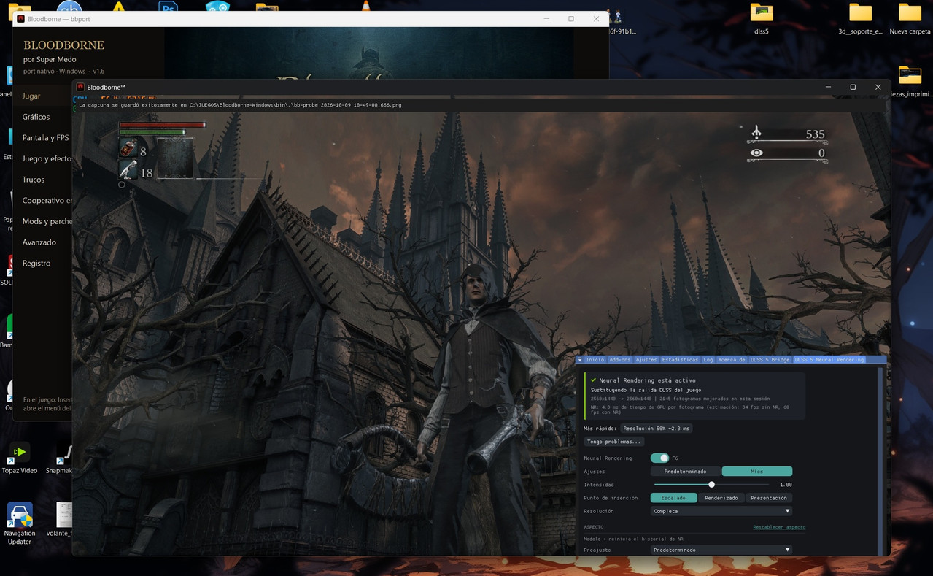Image resolution: width=933 pixels, height=576 pixels.
Task: Choose Presentación as insertion point
Action: click(769, 498)
